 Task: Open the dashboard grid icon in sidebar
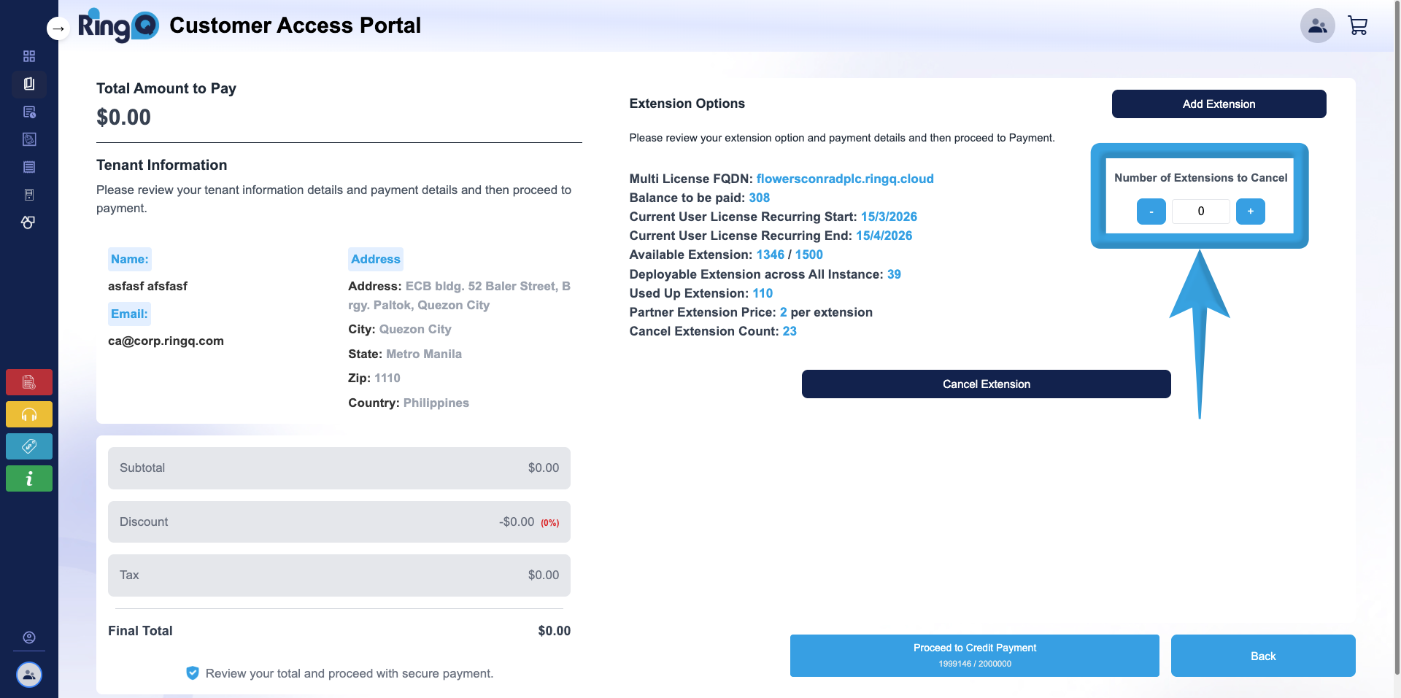pyautogui.click(x=29, y=56)
